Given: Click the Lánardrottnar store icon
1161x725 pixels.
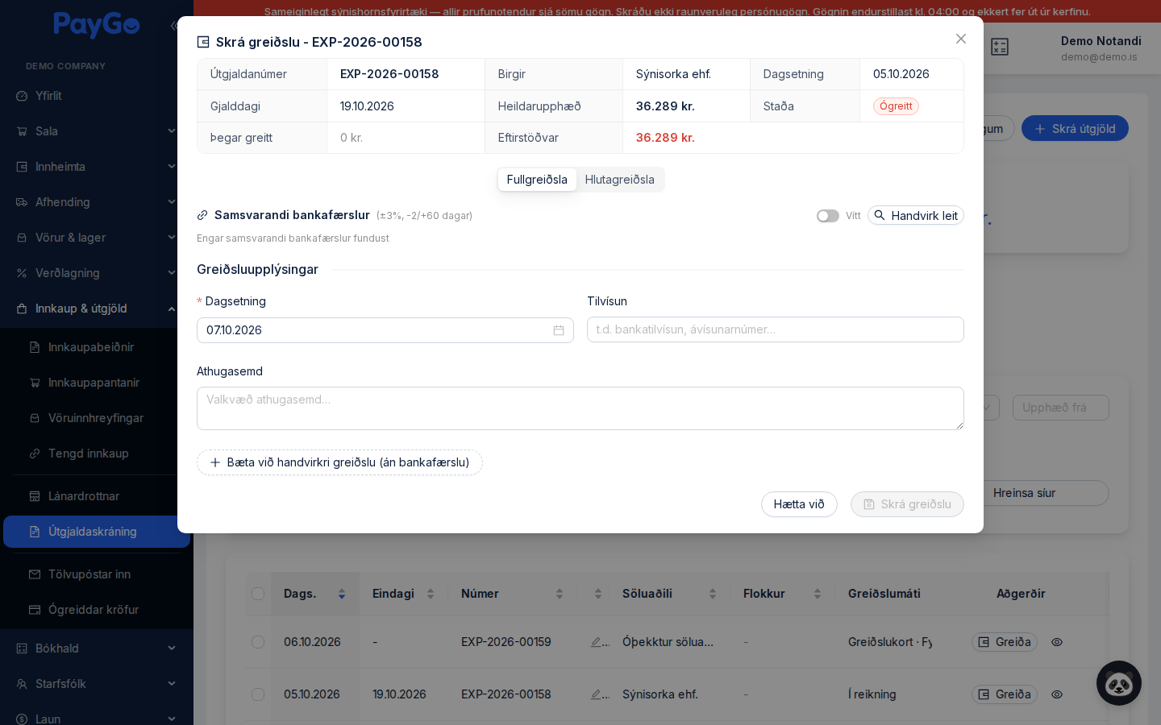Looking at the screenshot, I should tap(35, 496).
